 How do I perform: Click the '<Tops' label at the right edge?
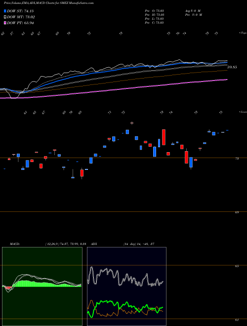point(243,33)
